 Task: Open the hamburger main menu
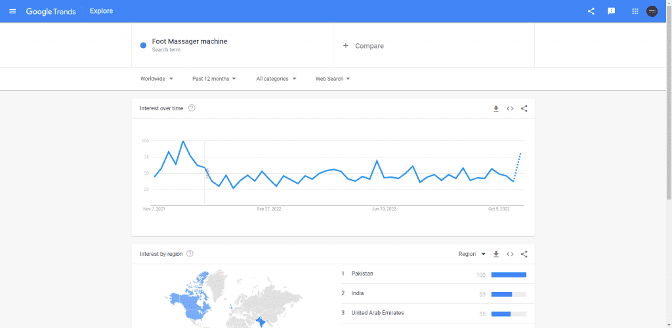click(12, 11)
